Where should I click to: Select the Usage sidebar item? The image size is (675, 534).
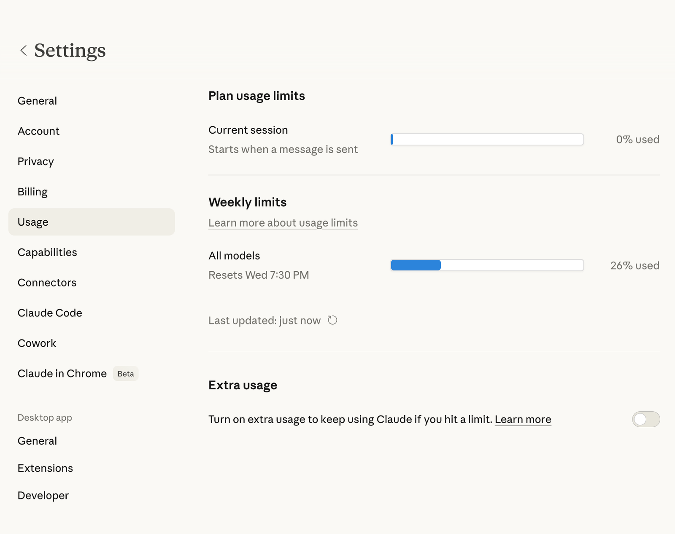[92, 222]
